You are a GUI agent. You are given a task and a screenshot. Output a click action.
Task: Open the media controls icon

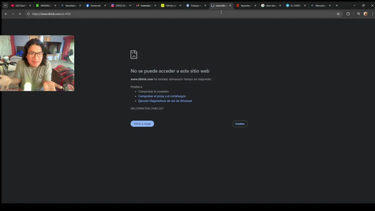click(x=358, y=14)
